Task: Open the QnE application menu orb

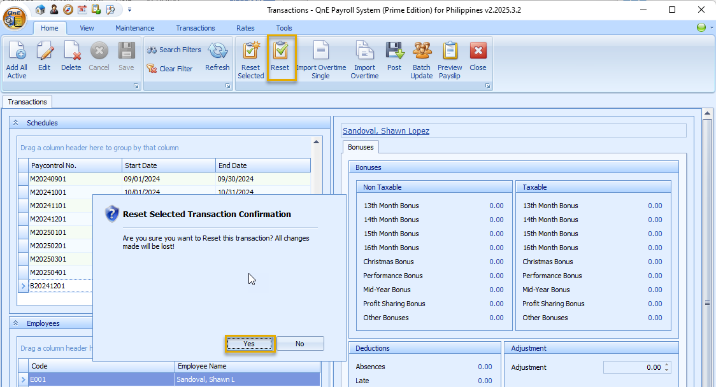Action: click(x=15, y=18)
